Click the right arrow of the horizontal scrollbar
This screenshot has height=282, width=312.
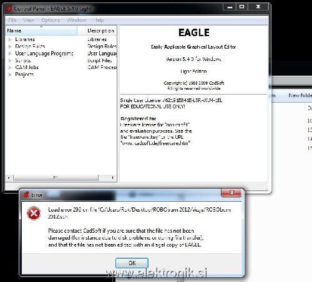[113, 178]
